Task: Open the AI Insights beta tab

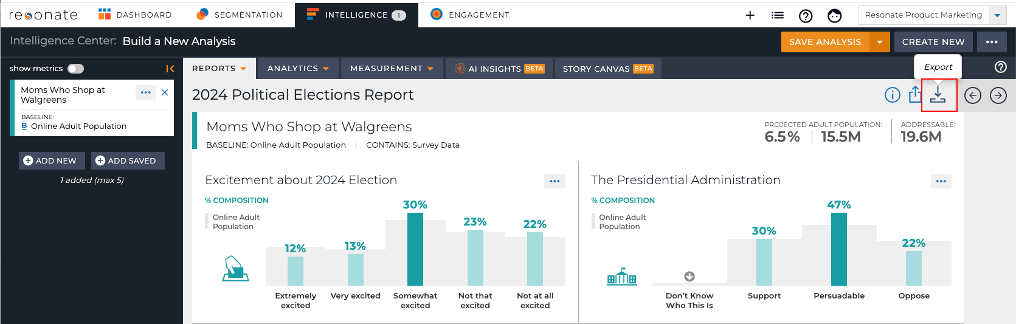Action: 499,69
